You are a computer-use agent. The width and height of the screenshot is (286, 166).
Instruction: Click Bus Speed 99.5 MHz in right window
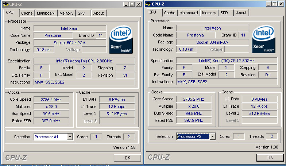coord(194,113)
